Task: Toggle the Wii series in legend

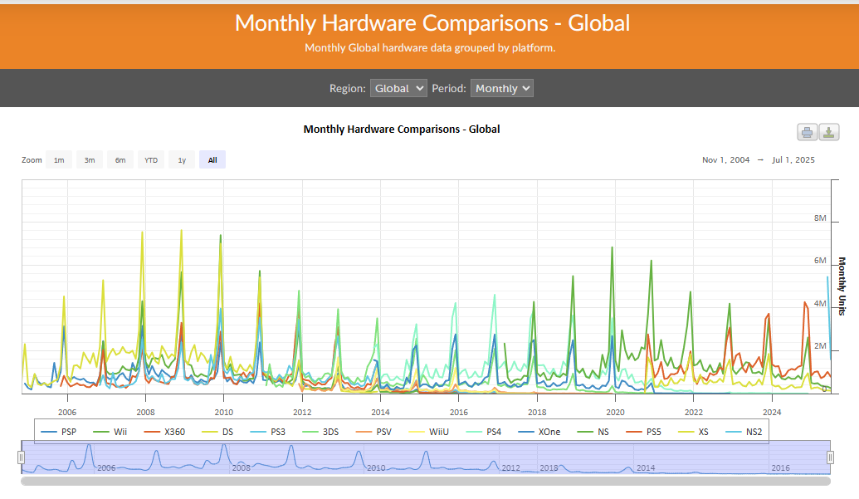Action: tap(110, 432)
